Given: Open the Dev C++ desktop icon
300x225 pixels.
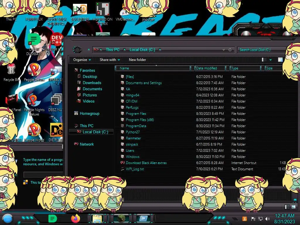Looking at the screenshot, I should click(57, 42).
